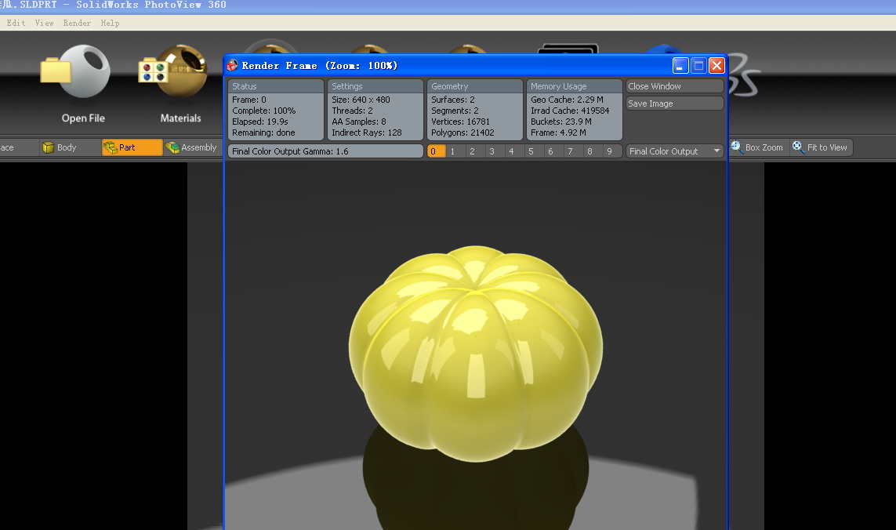Open the Edit menu

pos(16,23)
